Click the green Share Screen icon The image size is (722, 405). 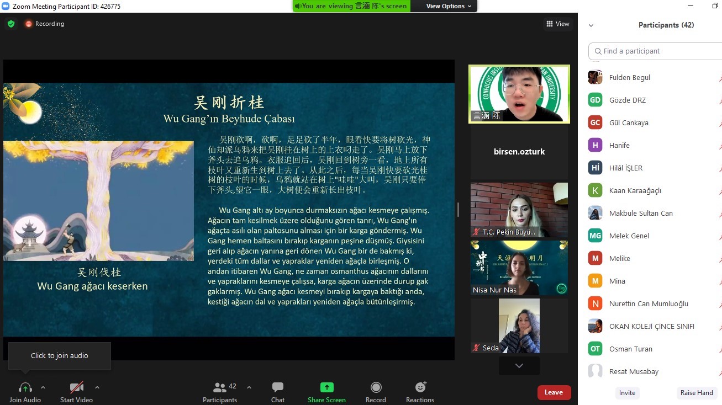pos(326,387)
